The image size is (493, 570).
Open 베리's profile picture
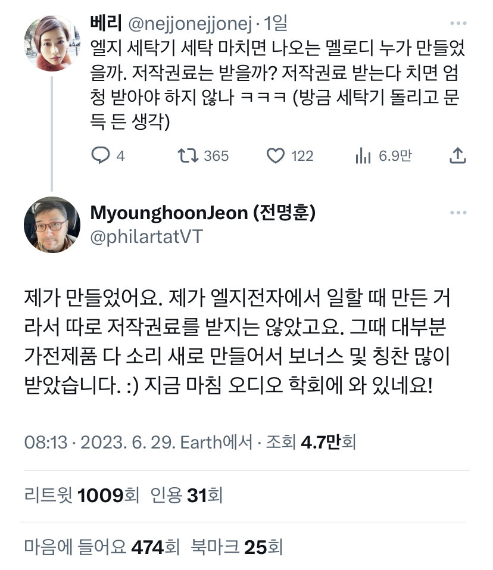pos(52,43)
